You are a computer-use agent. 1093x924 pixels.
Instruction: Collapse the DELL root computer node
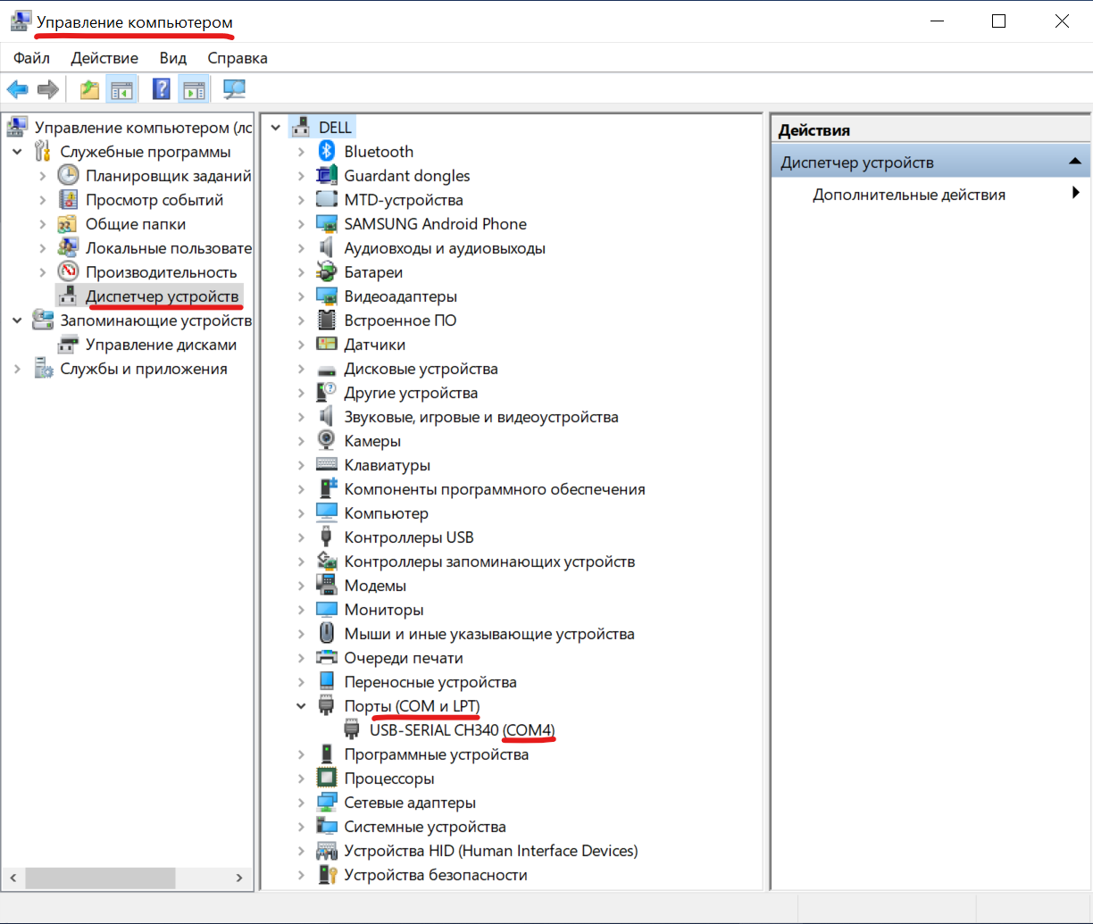coord(275,128)
